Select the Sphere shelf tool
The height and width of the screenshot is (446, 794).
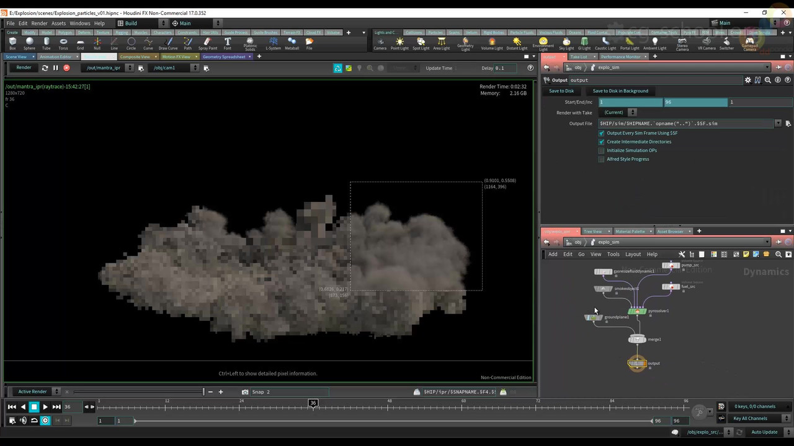coord(29,43)
